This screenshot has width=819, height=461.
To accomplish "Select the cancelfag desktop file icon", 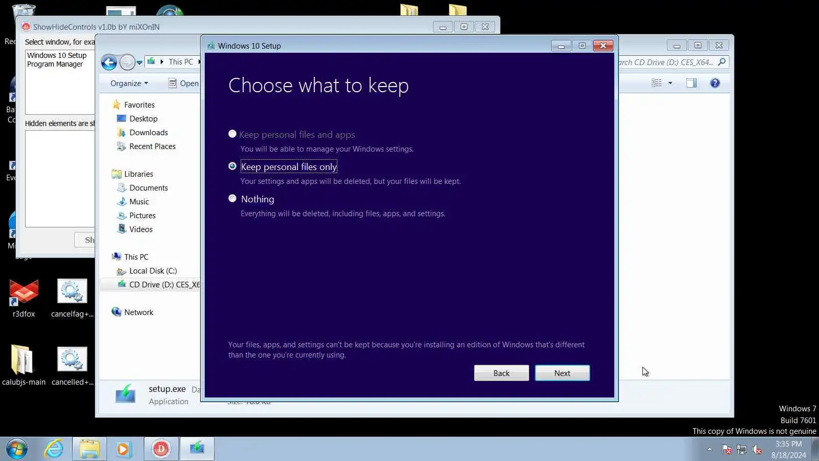I will pyautogui.click(x=72, y=299).
